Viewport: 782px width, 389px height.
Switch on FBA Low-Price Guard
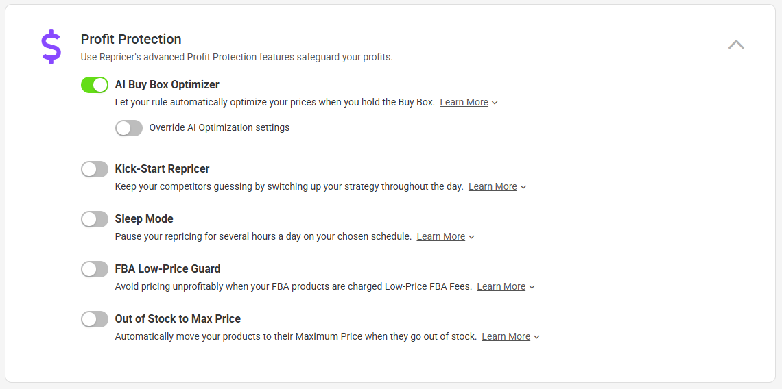pos(95,269)
